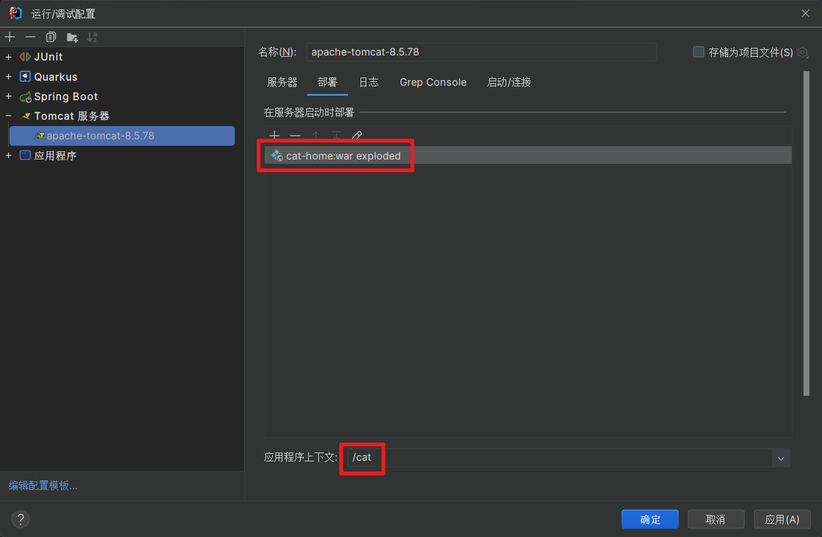
Task: Open the help question mark button
Action: point(21,519)
